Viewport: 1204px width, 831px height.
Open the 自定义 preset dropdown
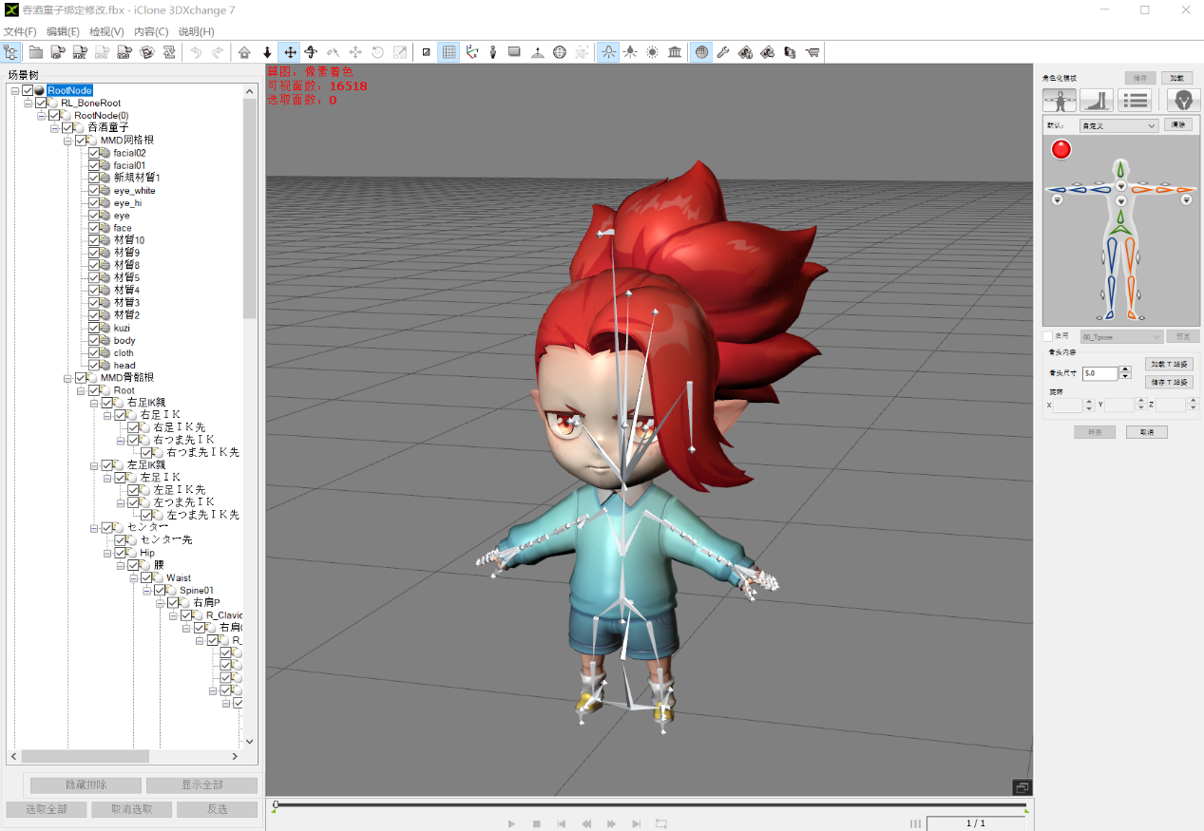tap(1118, 125)
